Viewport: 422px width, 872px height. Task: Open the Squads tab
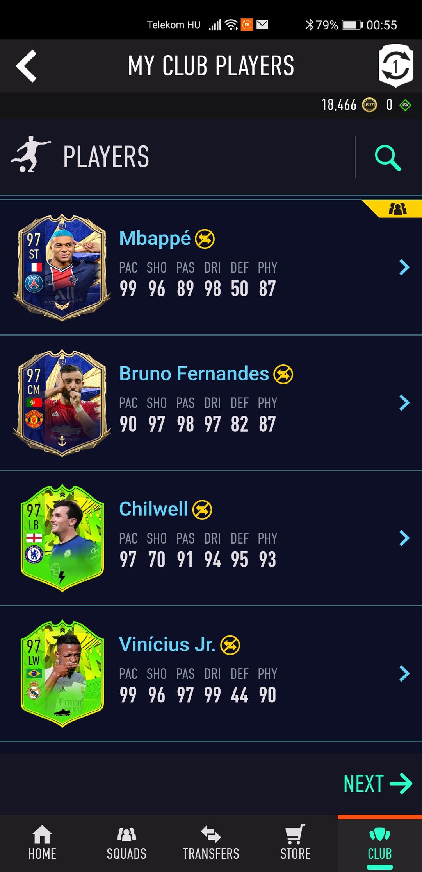coord(126,843)
